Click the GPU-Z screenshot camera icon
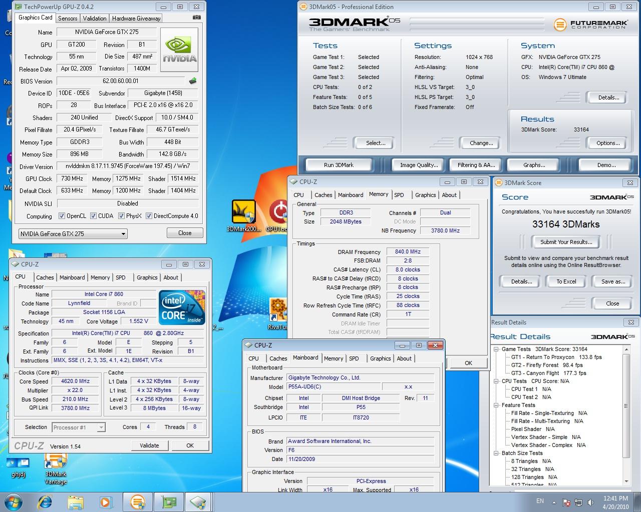This screenshot has width=641, height=512. pos(197,17)
